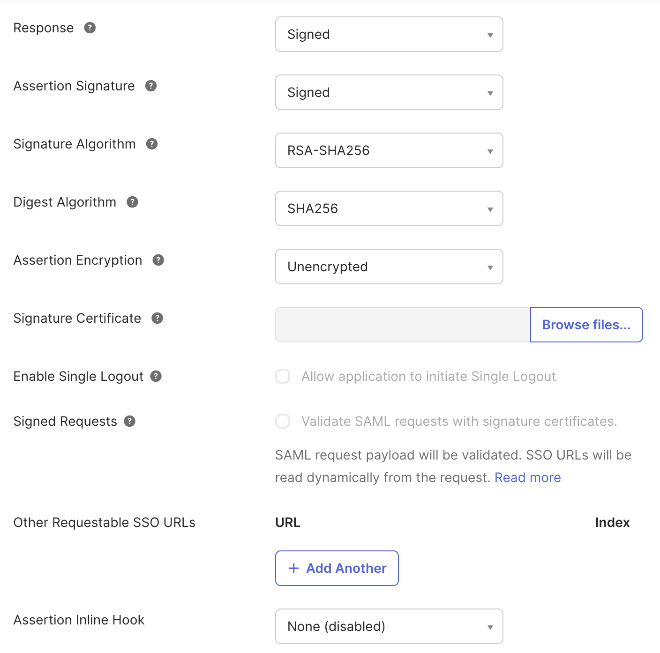Viewport: 660px width, 653px height.
Task: Click the Browse files button
Action: (586, 325)
